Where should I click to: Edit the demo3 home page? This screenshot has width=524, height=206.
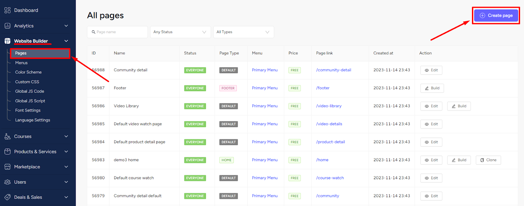[x=431, y=160]
